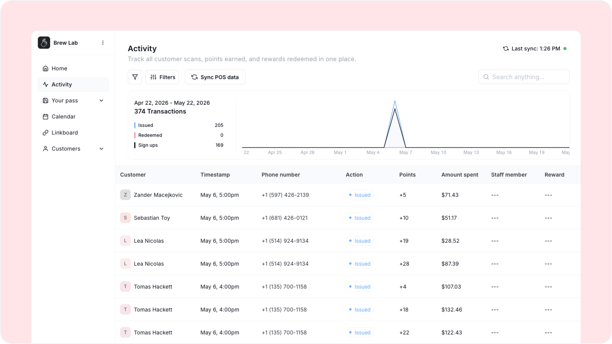Expand the Customers chevron

coord(101,149)
